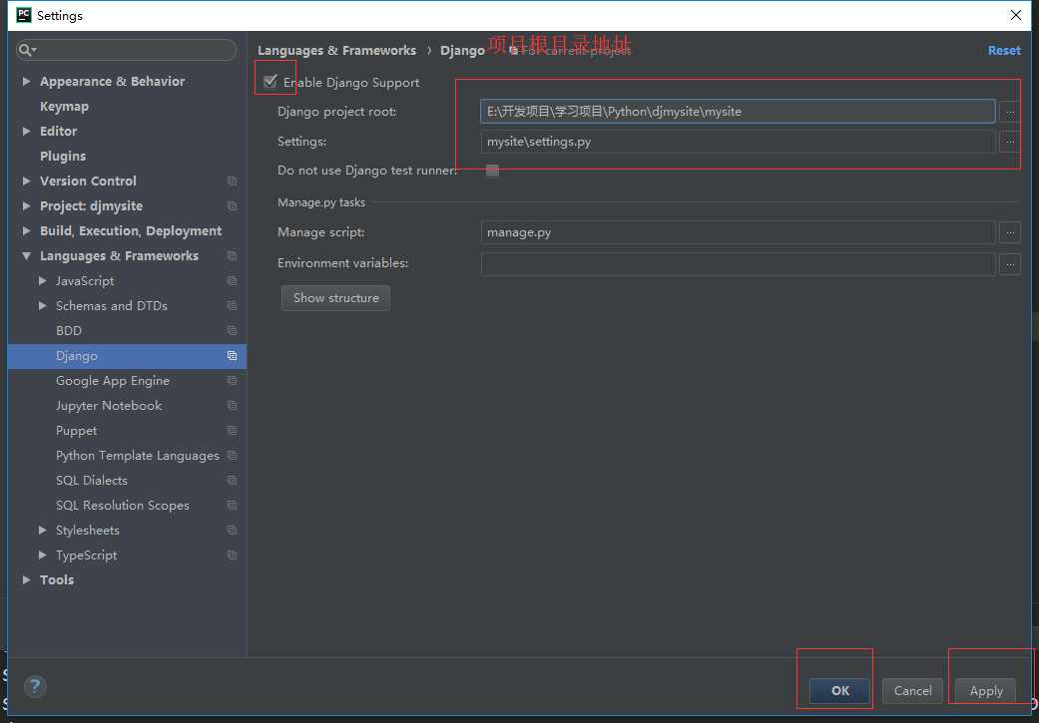
Task: Click Django project root path field
Action: [x=738, y=112]
